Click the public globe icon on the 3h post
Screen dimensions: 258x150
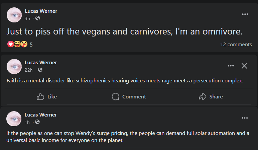click(x=38, y=18)
